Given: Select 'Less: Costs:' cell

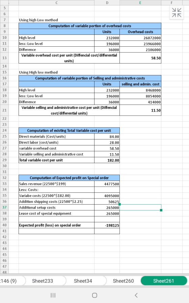Looking at the screenshot, I should click(56, 190).
